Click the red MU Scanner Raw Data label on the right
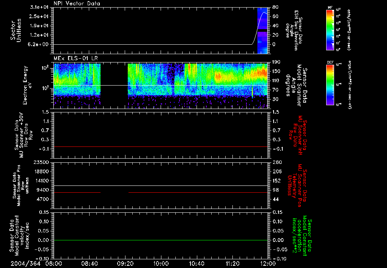 (x=297, y=135)
